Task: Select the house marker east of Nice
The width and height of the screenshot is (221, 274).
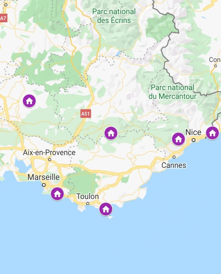Action: click(x=212, y=133)
